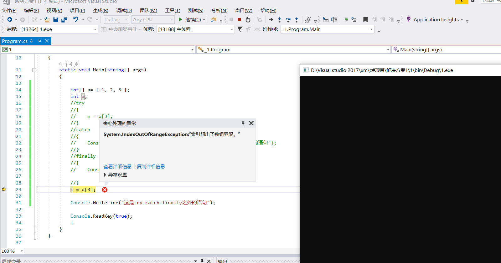Click the Step Into icon

tap(280, 20)
